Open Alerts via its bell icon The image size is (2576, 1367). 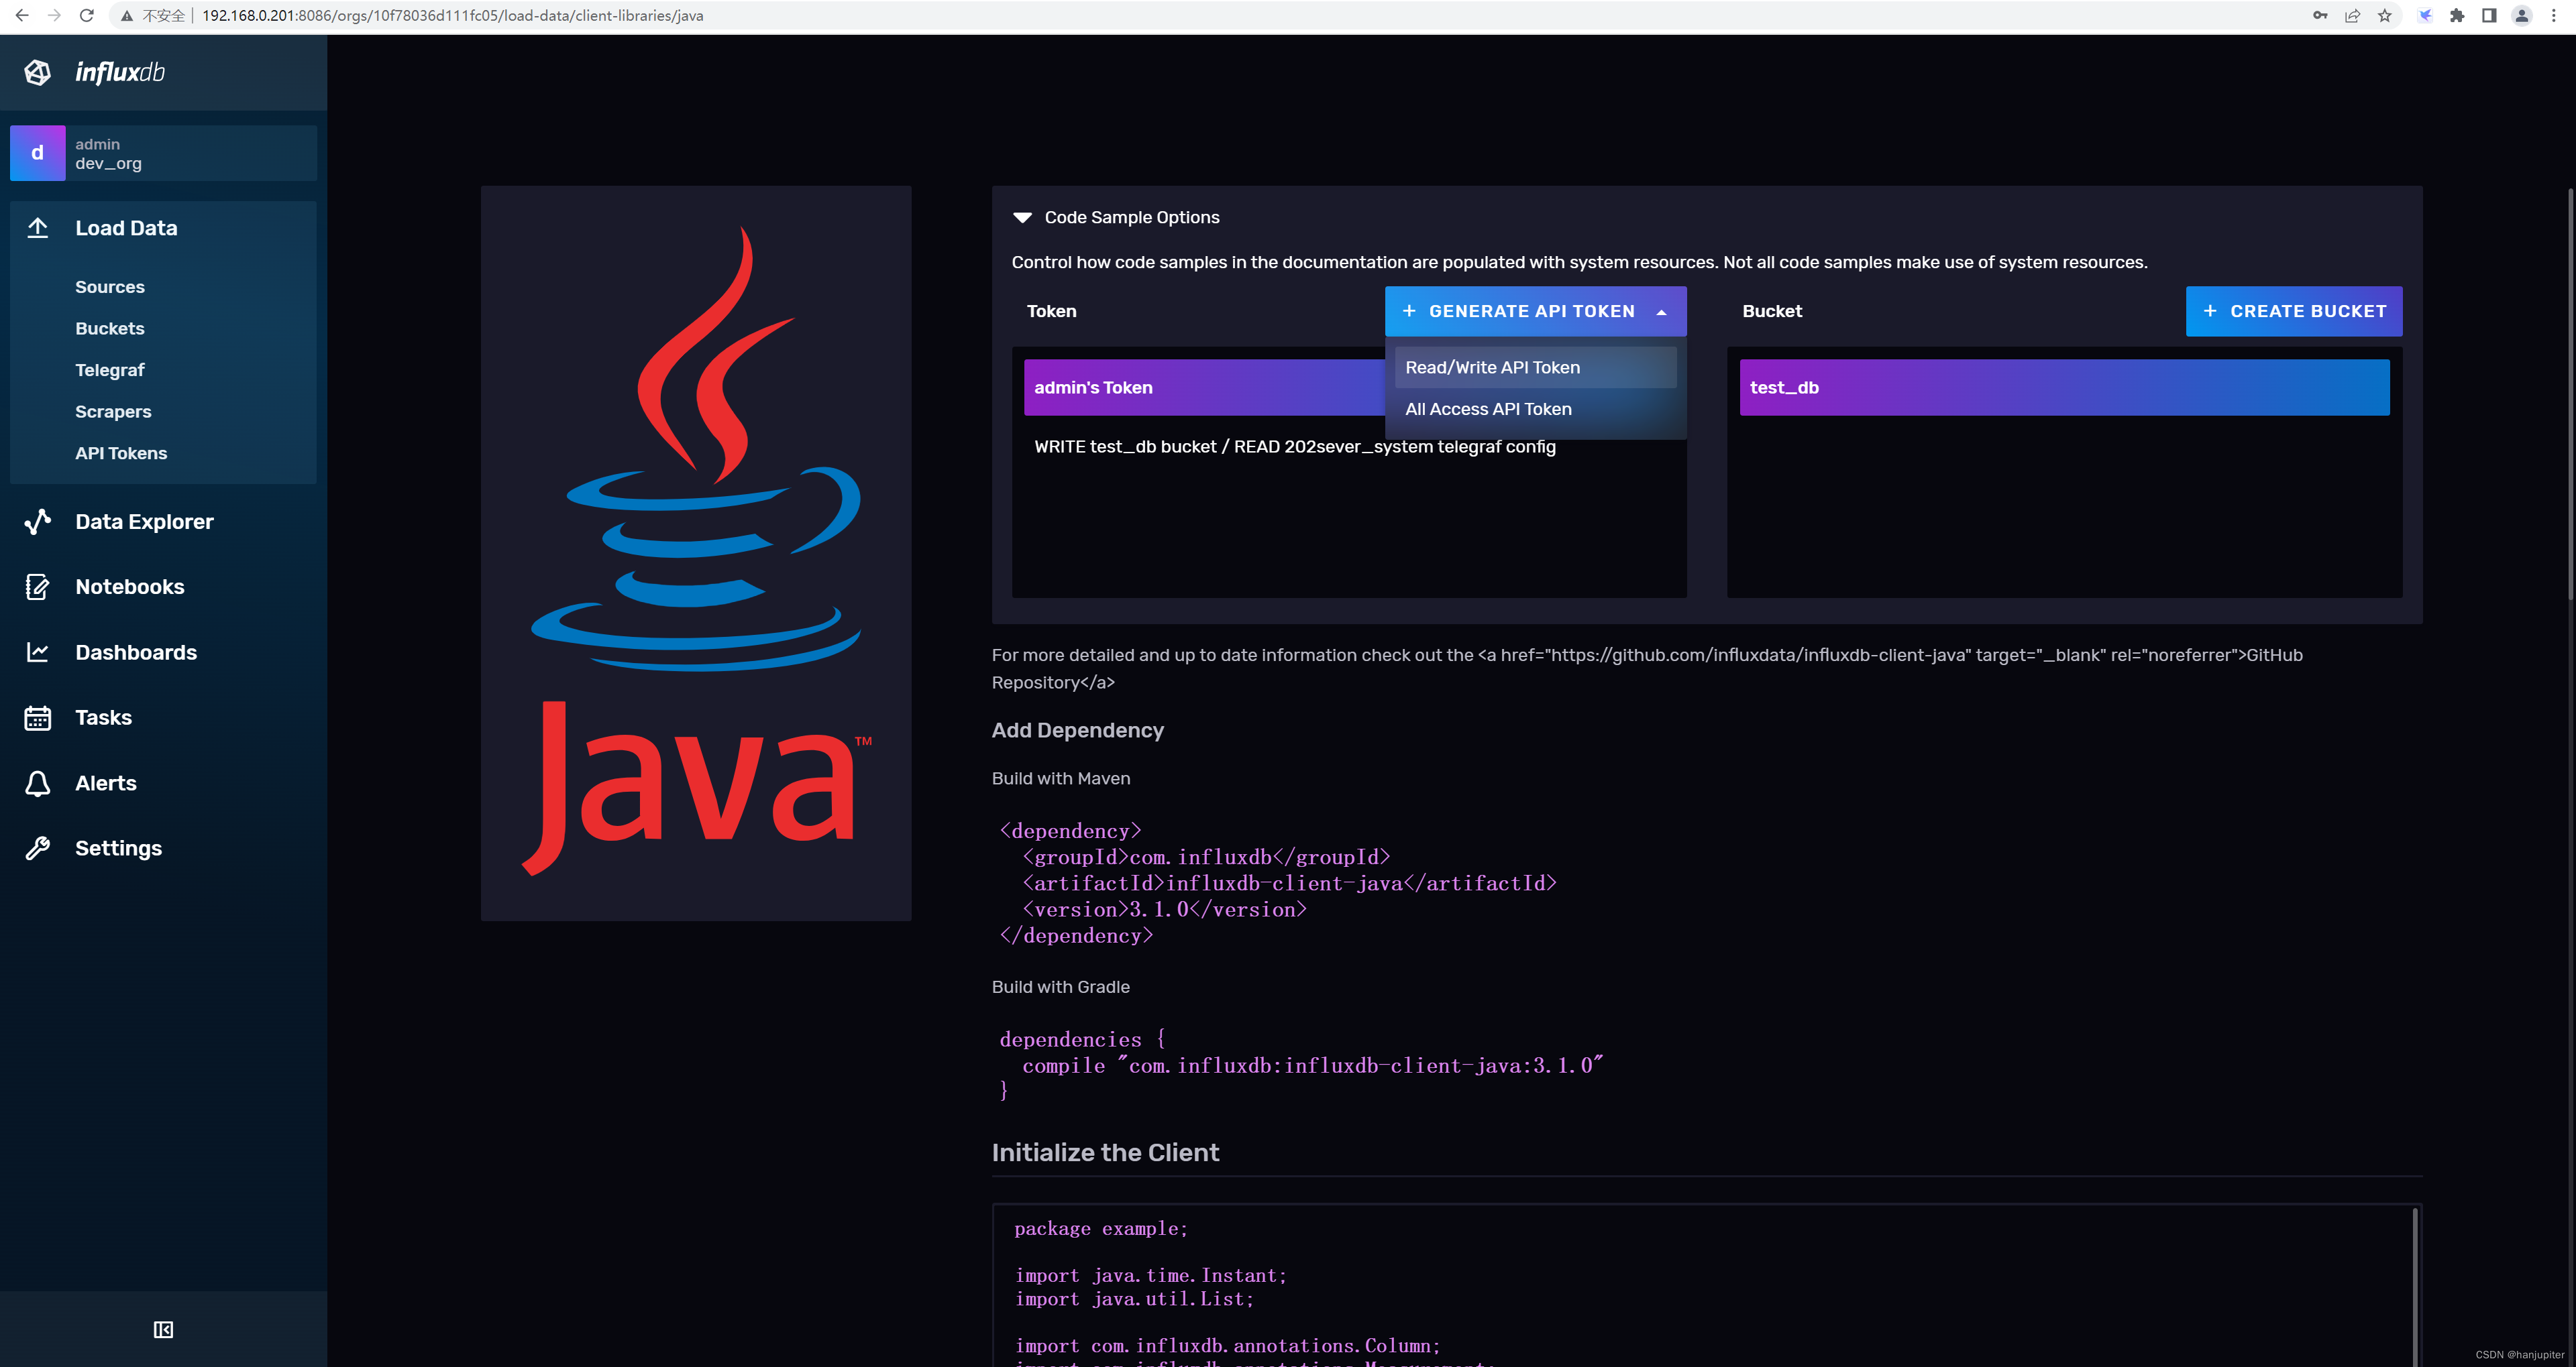coord(38,784)
